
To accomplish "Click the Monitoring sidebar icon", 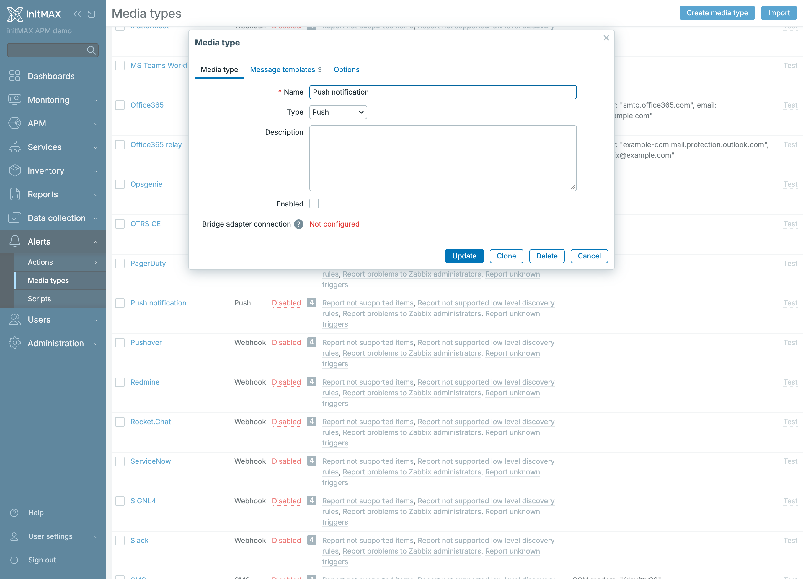I will tap(14, 100).
